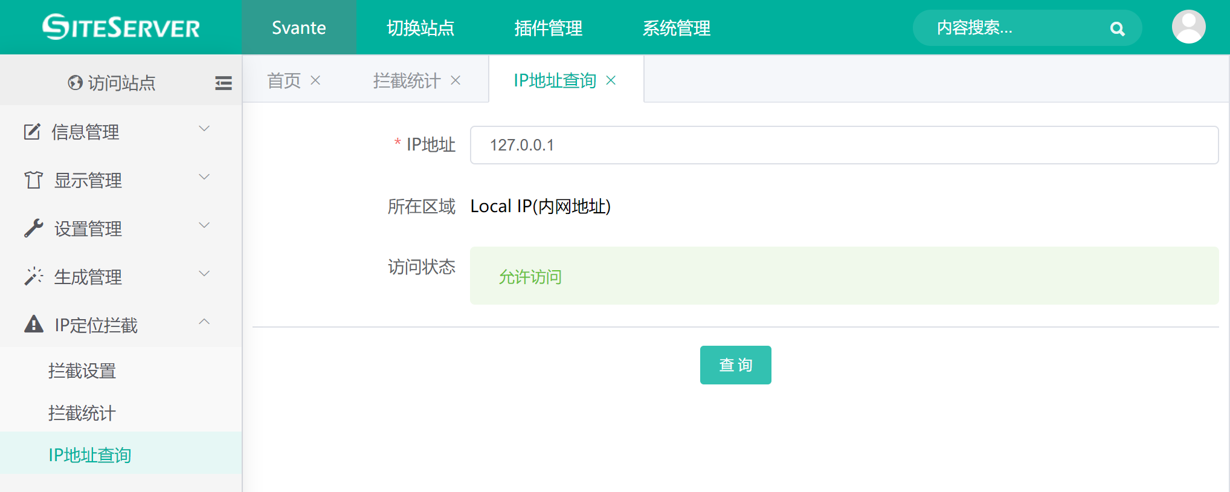Image resolution: width=1230 pixels, height=492 pixels.
Task: Expand the 设置管理 chevron
Action: [x=204, y=225]
